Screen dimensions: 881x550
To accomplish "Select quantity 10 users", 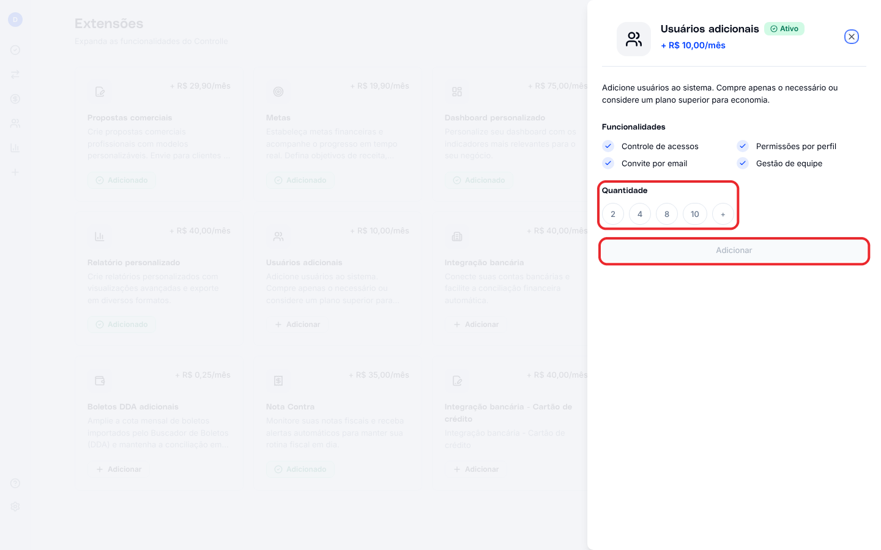I will point(695,214).
